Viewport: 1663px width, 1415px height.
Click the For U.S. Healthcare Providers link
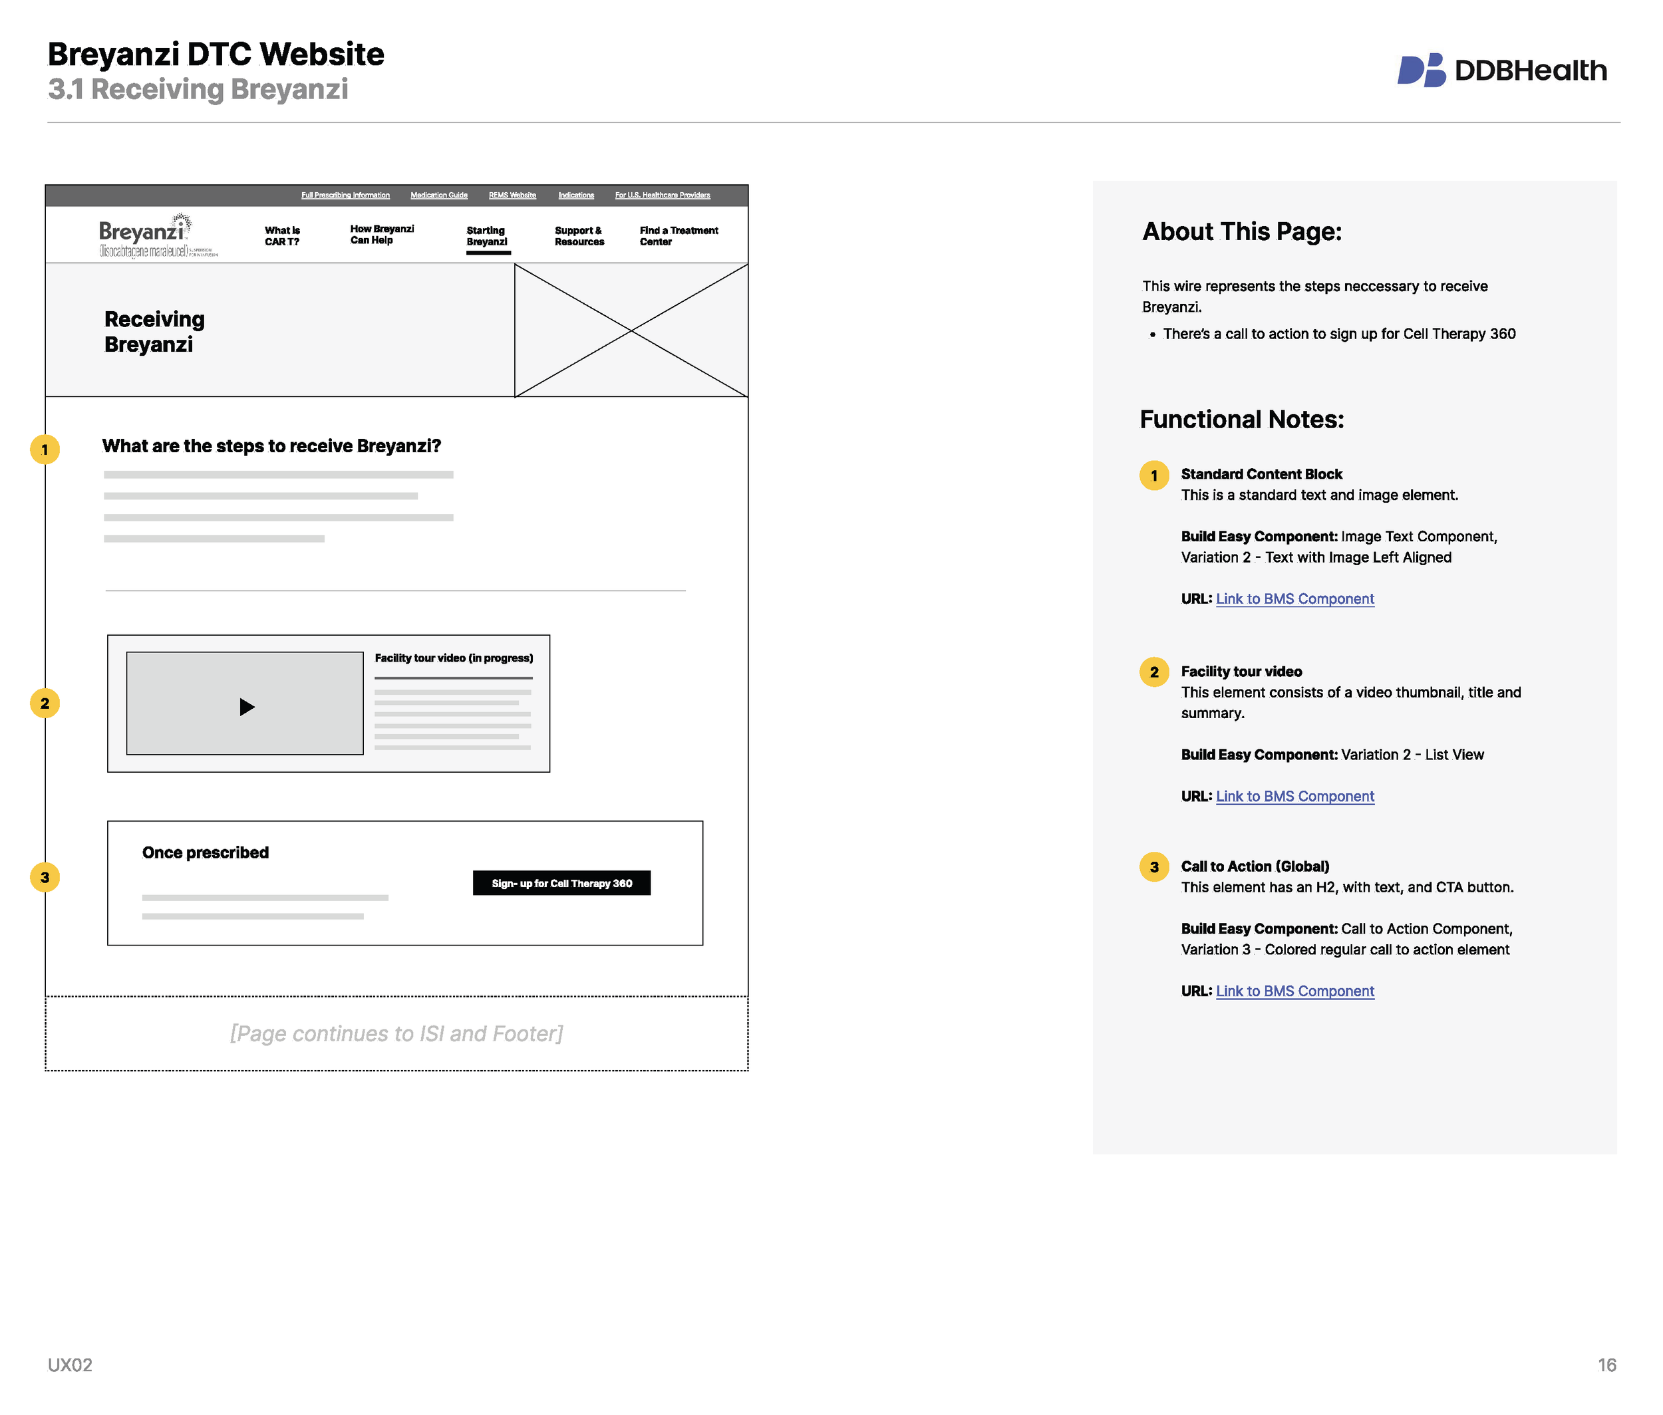point(662,194)
